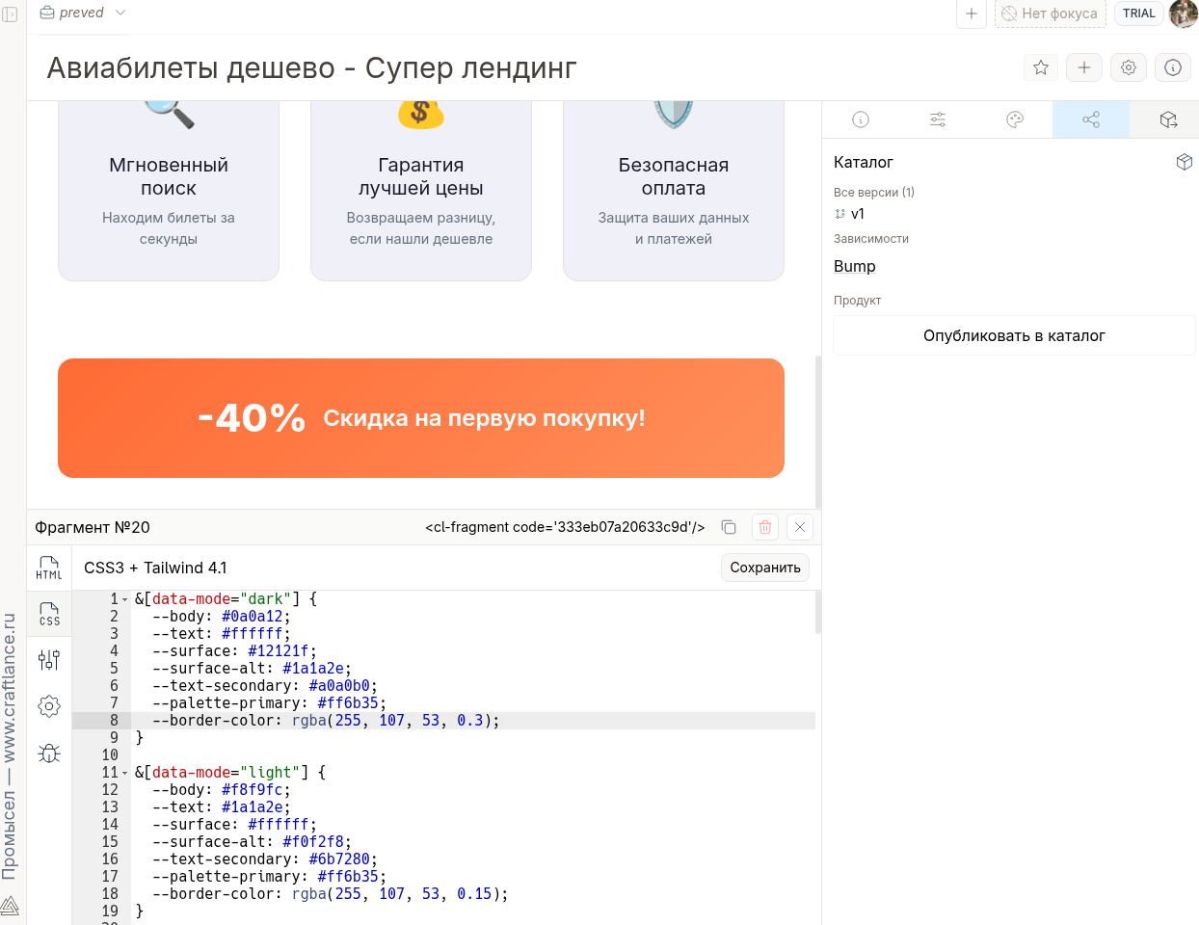The image size is (1199, 925).
Task: Open the sliders settings tab in right panel
Action: [937, 119]
